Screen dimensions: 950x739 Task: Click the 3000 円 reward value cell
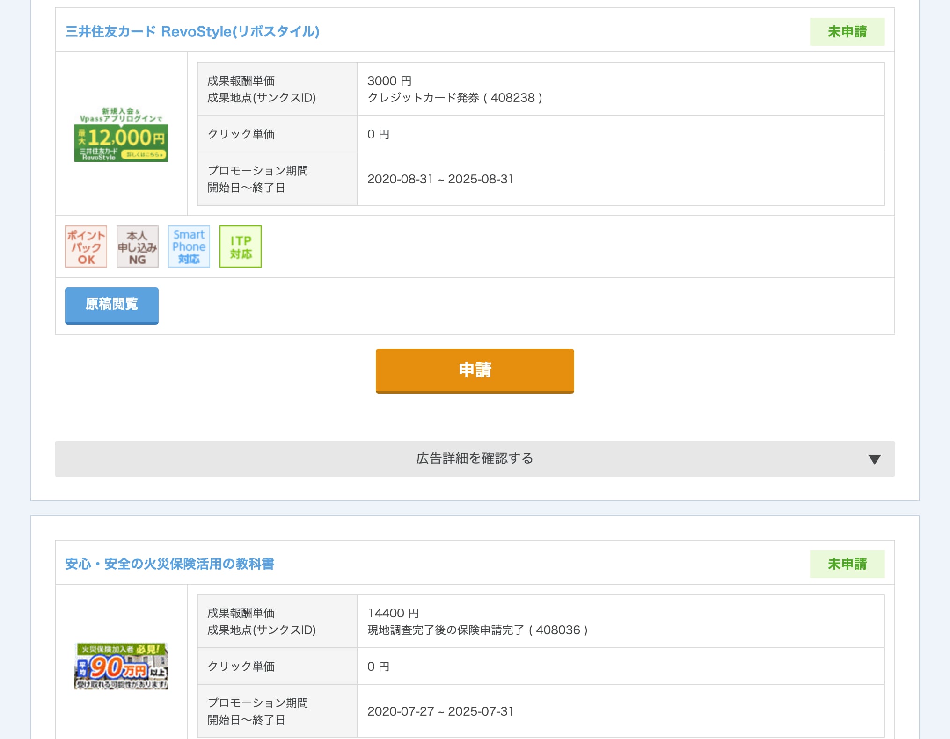click(389, 81)
